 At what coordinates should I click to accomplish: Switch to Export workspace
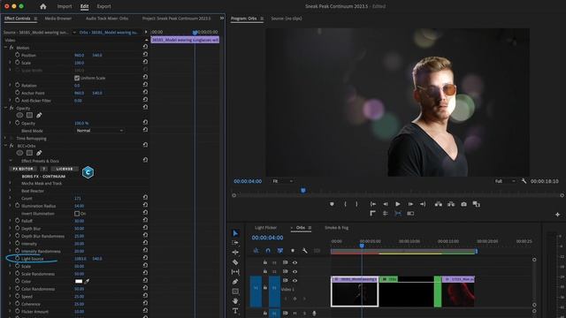pyautogui.click(x=104, y=6)
